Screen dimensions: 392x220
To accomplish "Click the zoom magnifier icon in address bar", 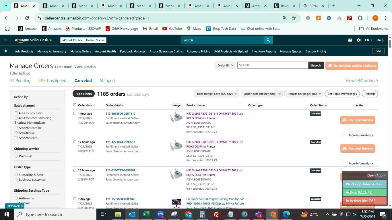I will coord(284,18).
